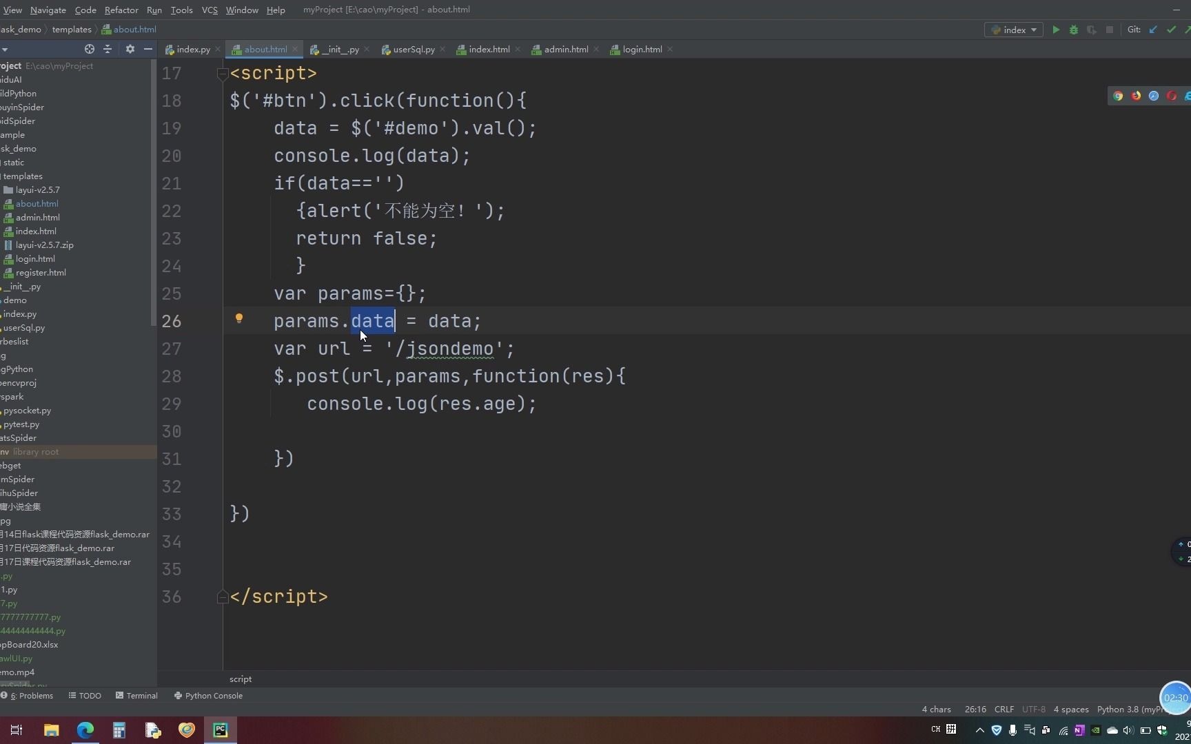Screen dimensions: 1191x744
Task: Open the page preview in Chrome
Action: (x=1117, y=96)
